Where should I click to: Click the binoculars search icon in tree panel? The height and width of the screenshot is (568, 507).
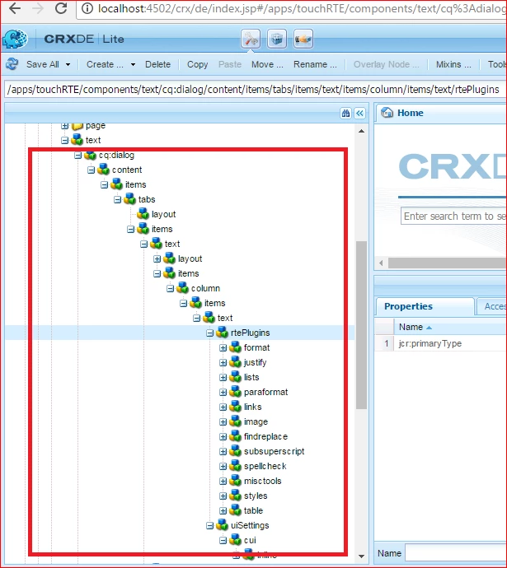(345, 114)
